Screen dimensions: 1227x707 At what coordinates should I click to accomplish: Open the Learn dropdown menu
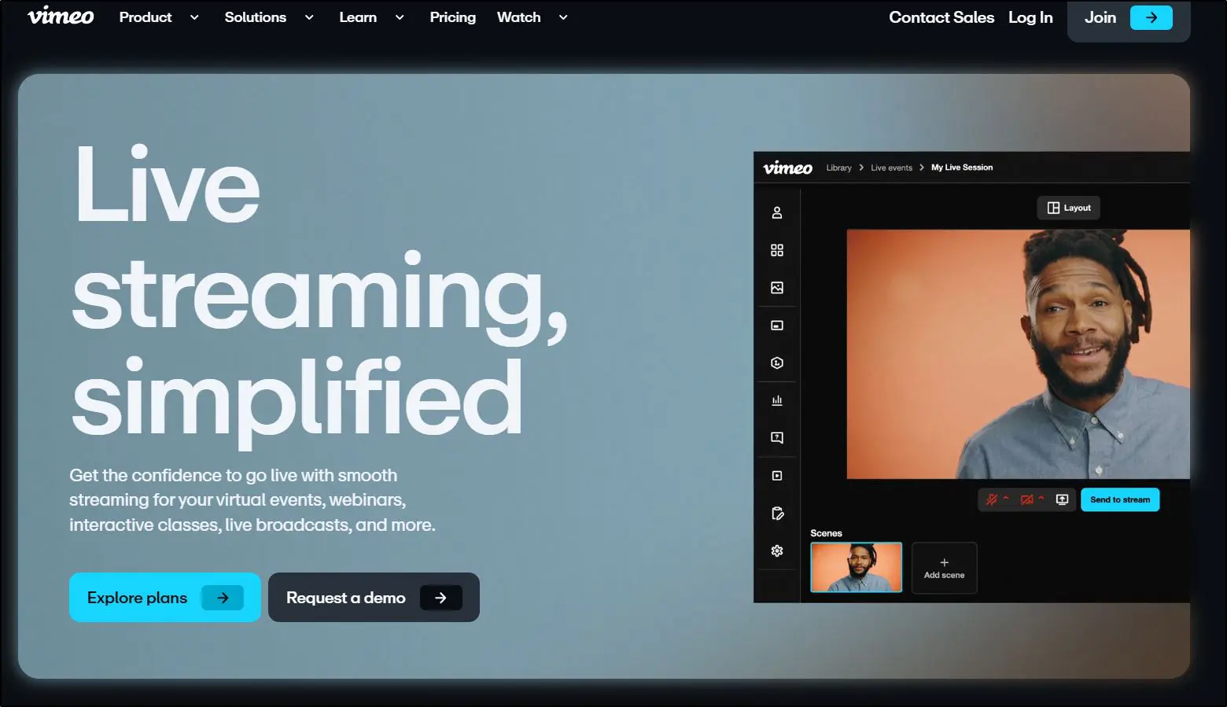(x=371, y=17)
